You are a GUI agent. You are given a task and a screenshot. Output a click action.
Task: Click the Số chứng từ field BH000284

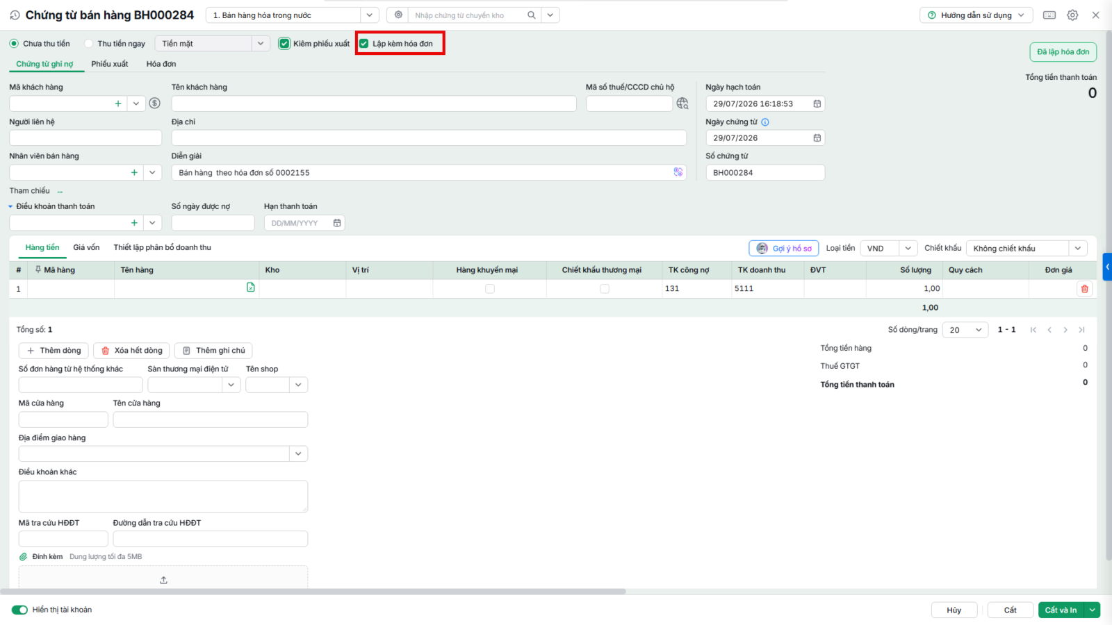(x=765, y=172)
